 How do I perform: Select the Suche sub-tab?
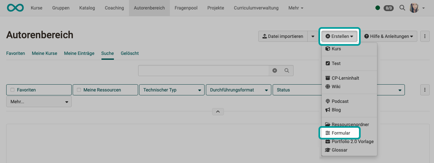[108, 53]
